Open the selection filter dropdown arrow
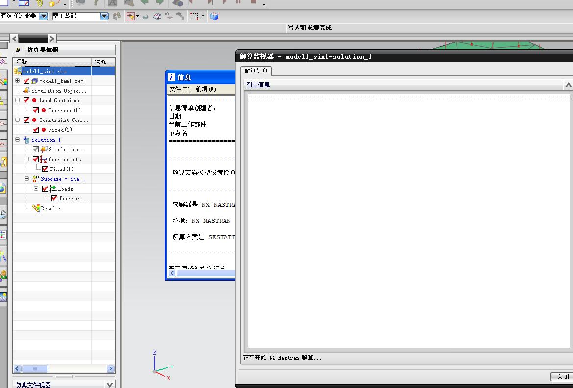 click(x=44, y=16)
